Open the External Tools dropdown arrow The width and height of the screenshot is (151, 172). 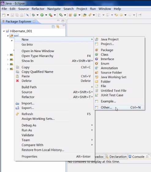tap(55, 15)
